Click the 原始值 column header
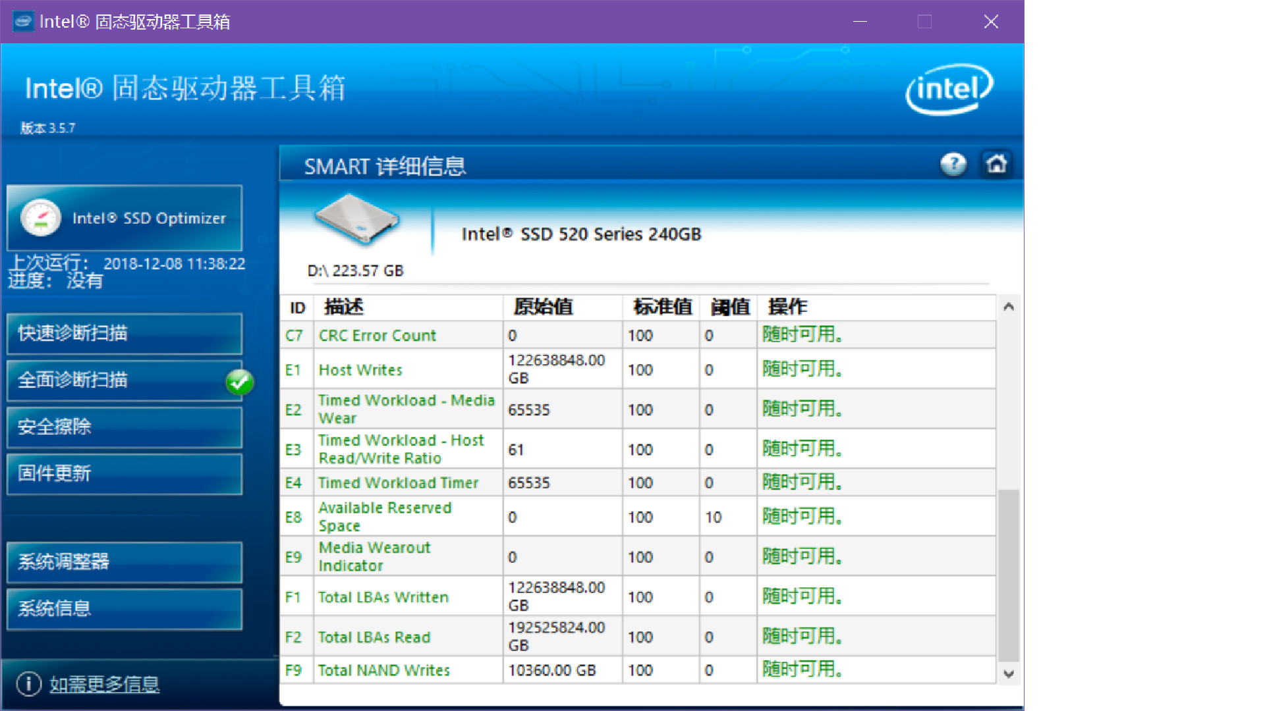Image resolution: width=1265 pixels, height=711 pixels. pos(563,307)
